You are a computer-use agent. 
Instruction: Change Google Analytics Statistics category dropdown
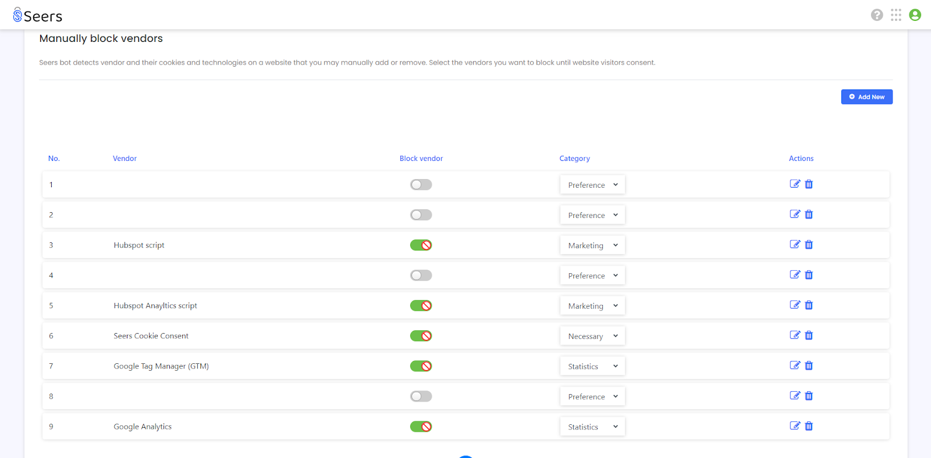point(592,427)
